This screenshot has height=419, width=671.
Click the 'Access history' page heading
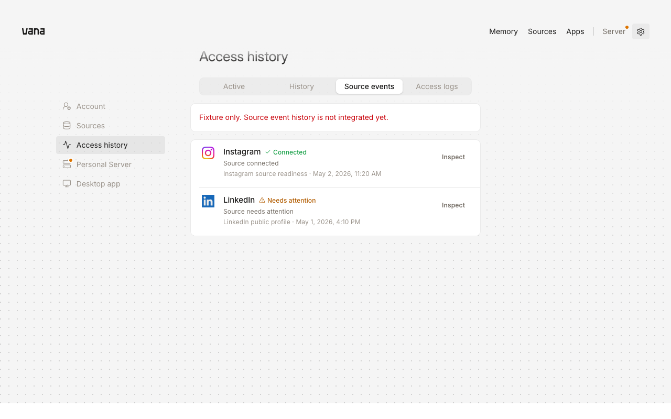(244, 57)
